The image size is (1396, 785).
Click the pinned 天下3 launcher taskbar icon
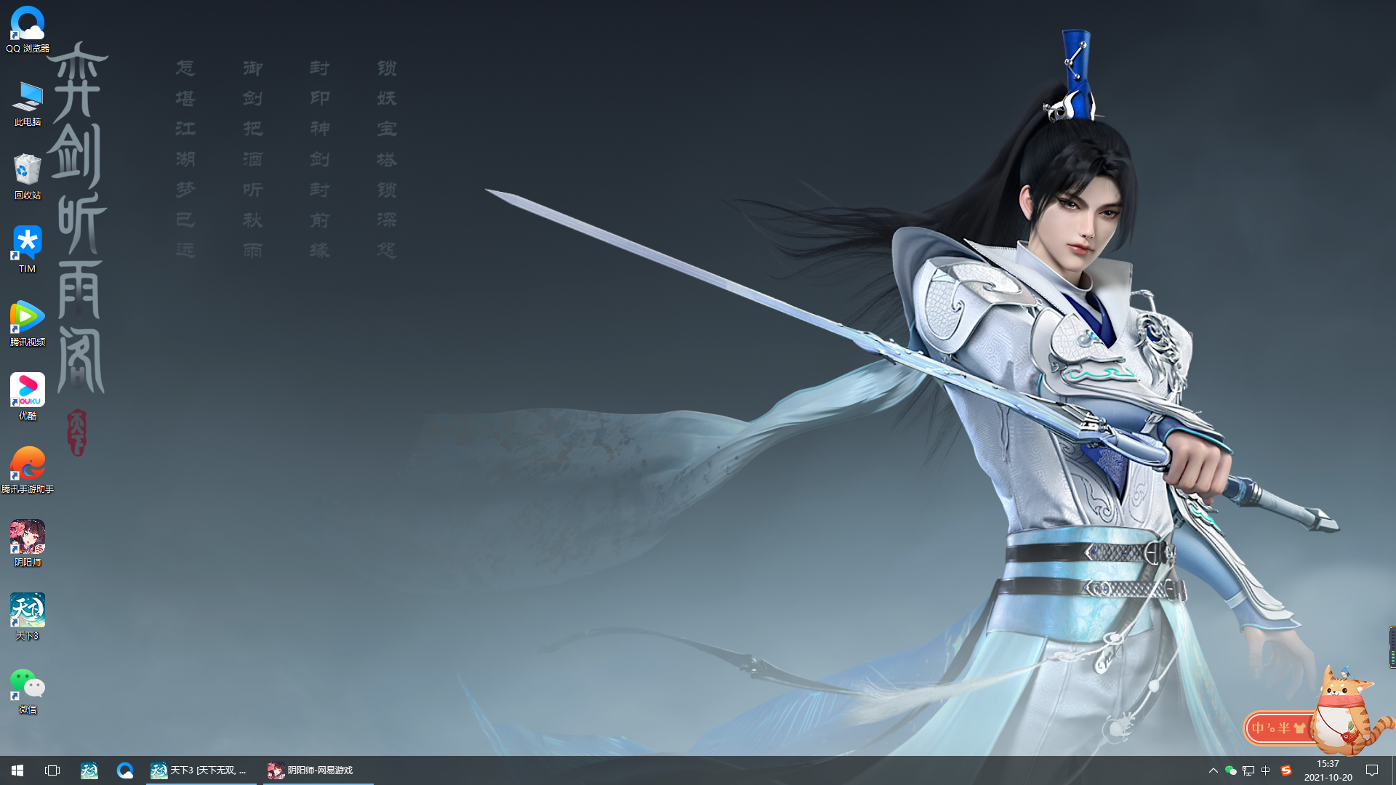89,770
